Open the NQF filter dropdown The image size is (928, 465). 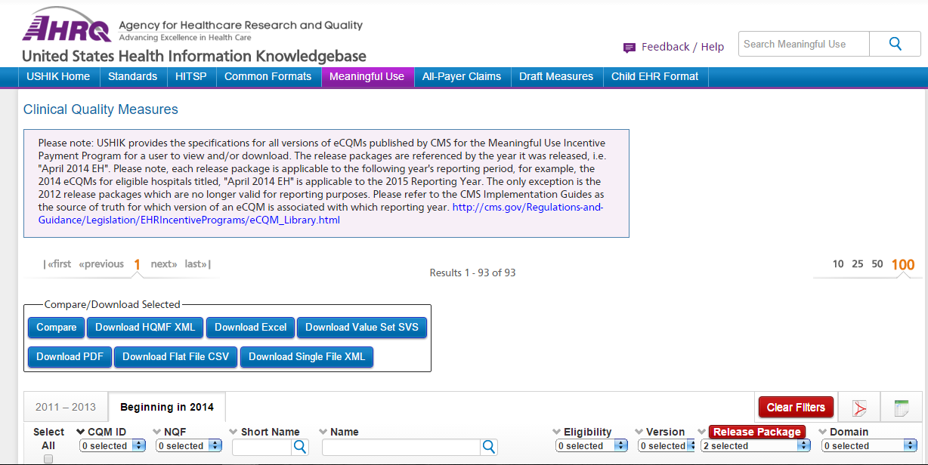click(x=189, y=446)
